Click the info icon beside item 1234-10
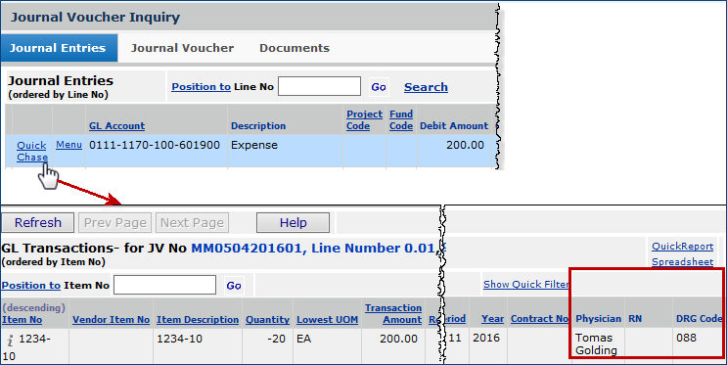Viewport: 727px width, 365px height. tap(10, 341)
